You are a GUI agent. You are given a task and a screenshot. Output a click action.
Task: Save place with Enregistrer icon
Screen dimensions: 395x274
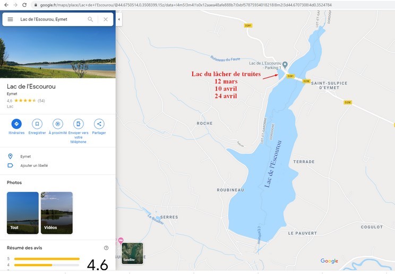click(37, 123)
